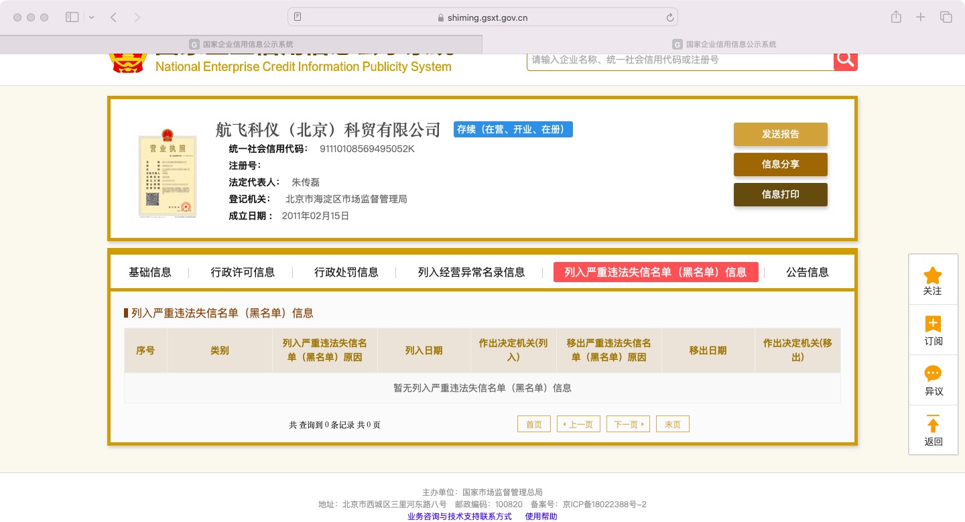
Task: Open the 列入经营异常名录信息 tab
Action: 471,272
